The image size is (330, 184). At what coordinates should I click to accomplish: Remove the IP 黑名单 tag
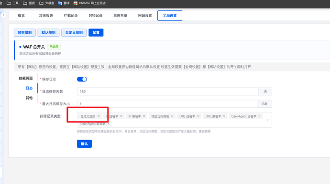(144, 116)
